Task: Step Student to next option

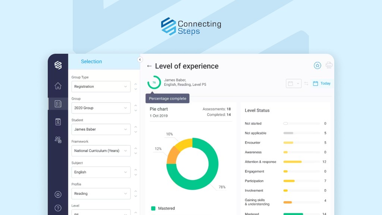Action: tap(136, 132)
